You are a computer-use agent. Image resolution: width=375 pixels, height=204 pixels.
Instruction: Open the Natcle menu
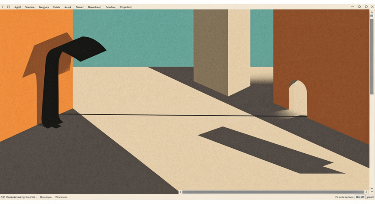(x=57, y=7)
